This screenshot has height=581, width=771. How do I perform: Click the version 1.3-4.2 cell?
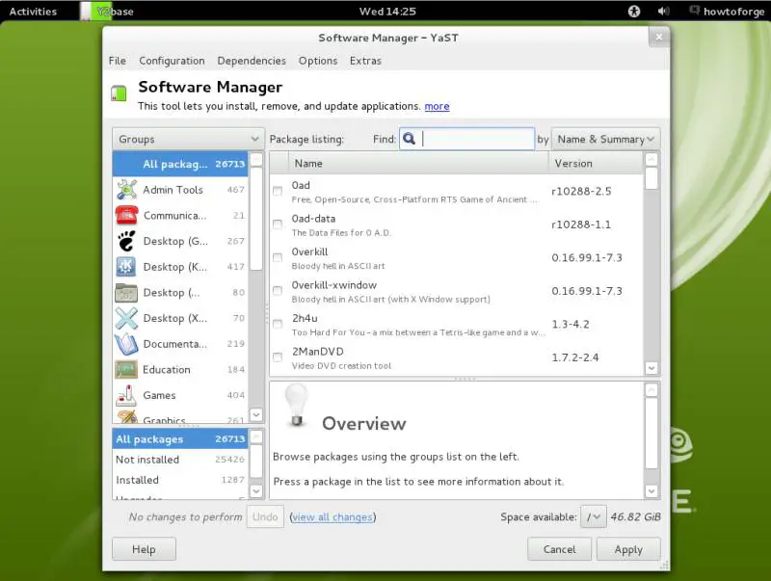click(571, 325)
